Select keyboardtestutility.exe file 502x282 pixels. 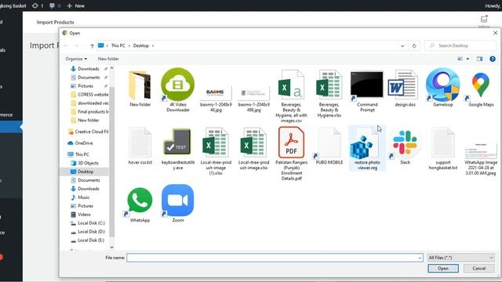[x=178, y=142]
